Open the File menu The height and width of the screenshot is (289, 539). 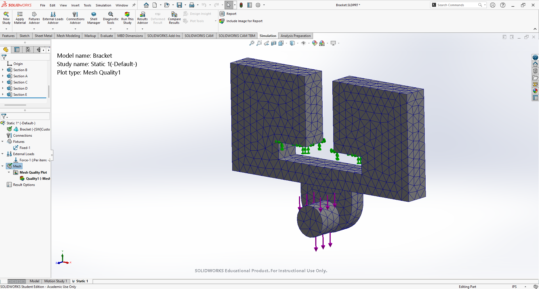coord(43,5)
